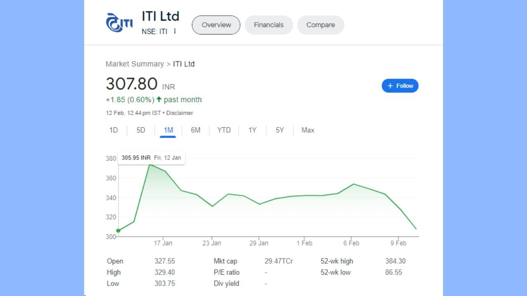Click the 380 y-axis label
The height and width of the screenshot is (296, 527).
(111, 159)
